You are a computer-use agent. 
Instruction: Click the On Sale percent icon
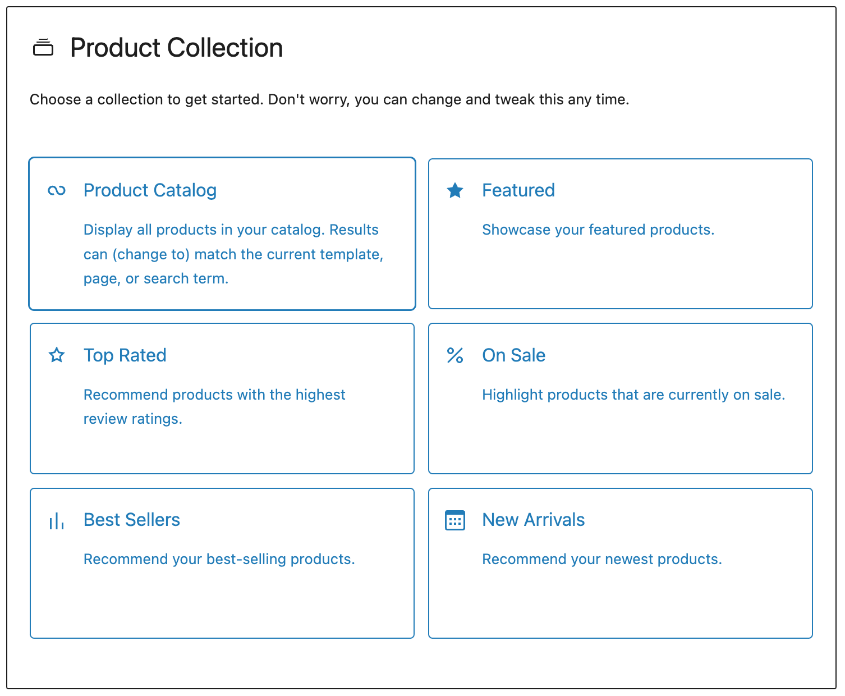pos(455,355)
